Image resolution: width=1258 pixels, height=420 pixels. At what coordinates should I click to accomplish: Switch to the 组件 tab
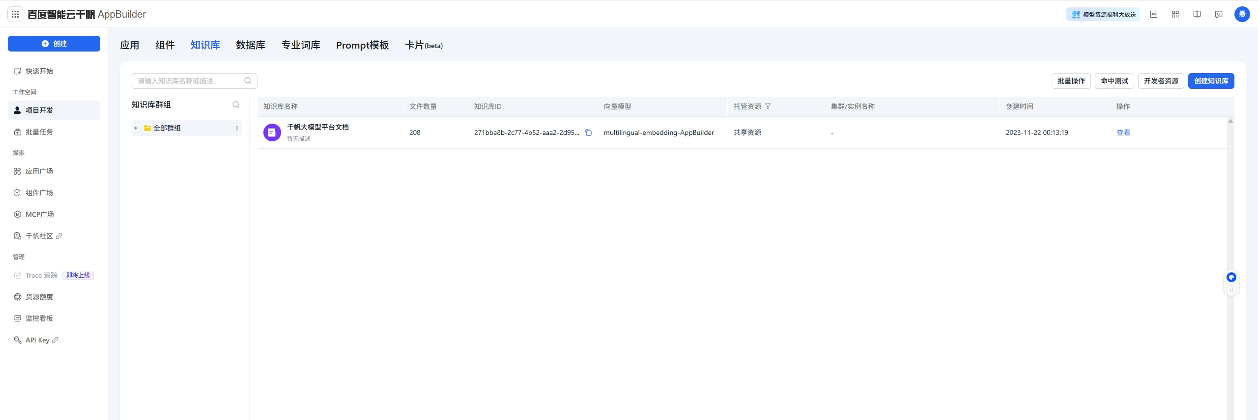(x=165, y=45)
